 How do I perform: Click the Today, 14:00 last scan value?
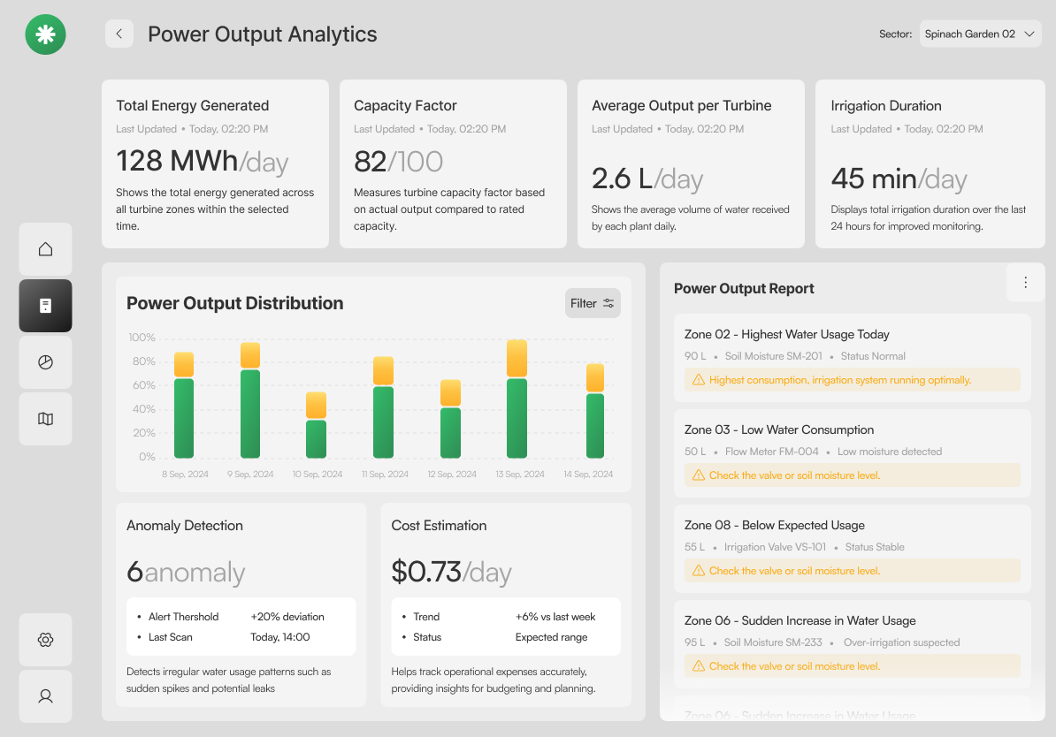[x=280, y=637]
